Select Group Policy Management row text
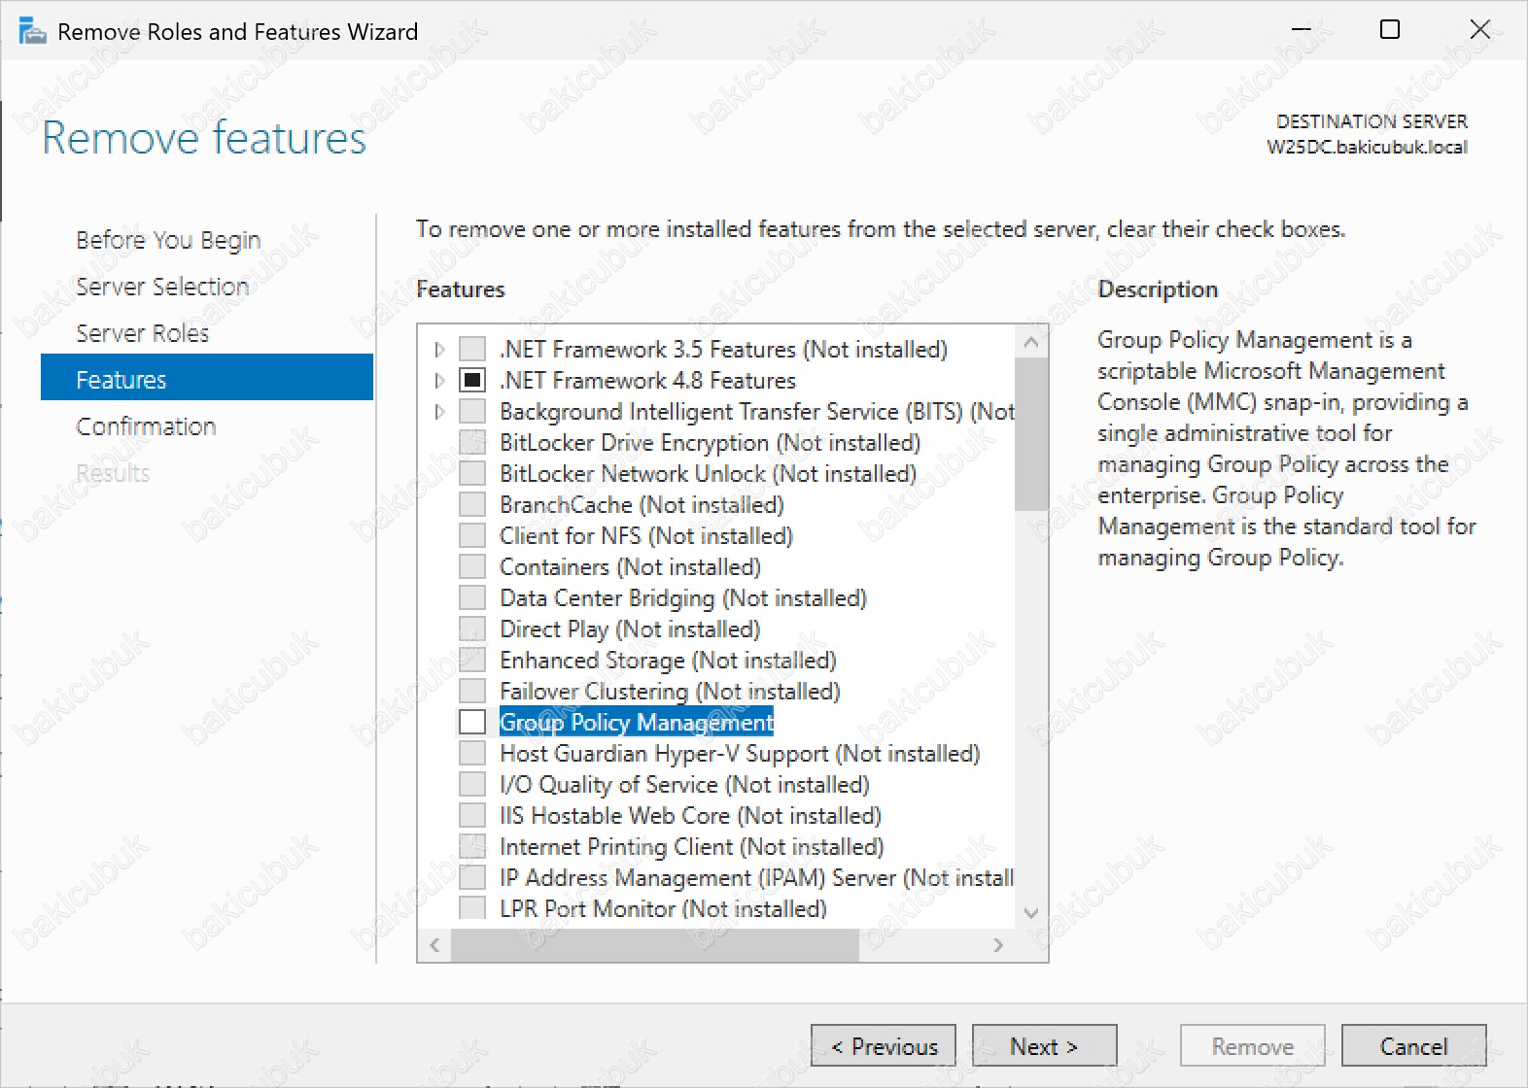Image resolution: width=1528 pixels, height=1088 pixels. coord(637,723)
